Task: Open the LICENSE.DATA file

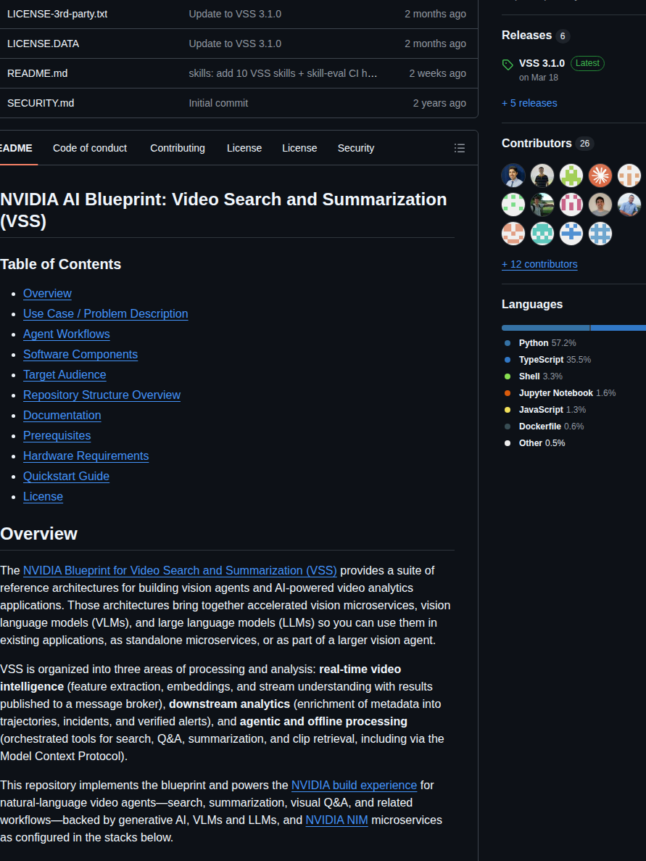Action: pos(43,44)
